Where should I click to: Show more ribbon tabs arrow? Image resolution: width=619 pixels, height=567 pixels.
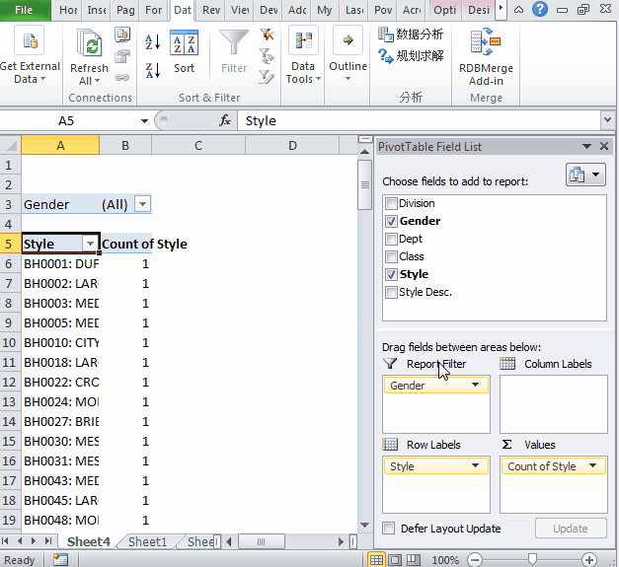pos(501,9)
